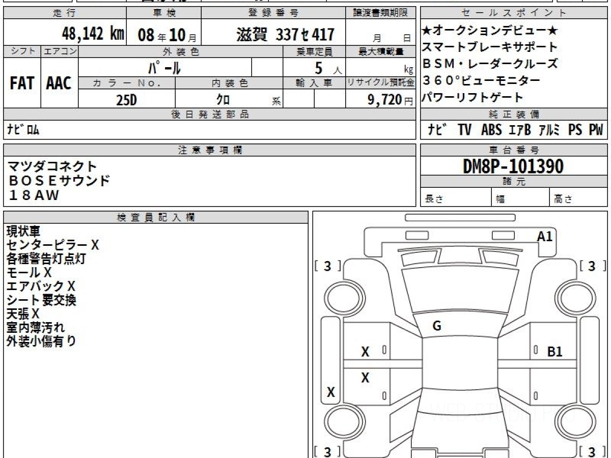The height and width of the screenshot is (458, 611).
Task: Click the エアコン header cell
Action: pyautogui.click(x=60, y=51)
